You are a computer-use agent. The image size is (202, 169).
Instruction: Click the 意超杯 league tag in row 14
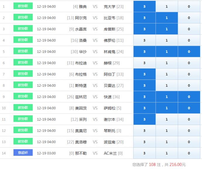click(23, 153)
